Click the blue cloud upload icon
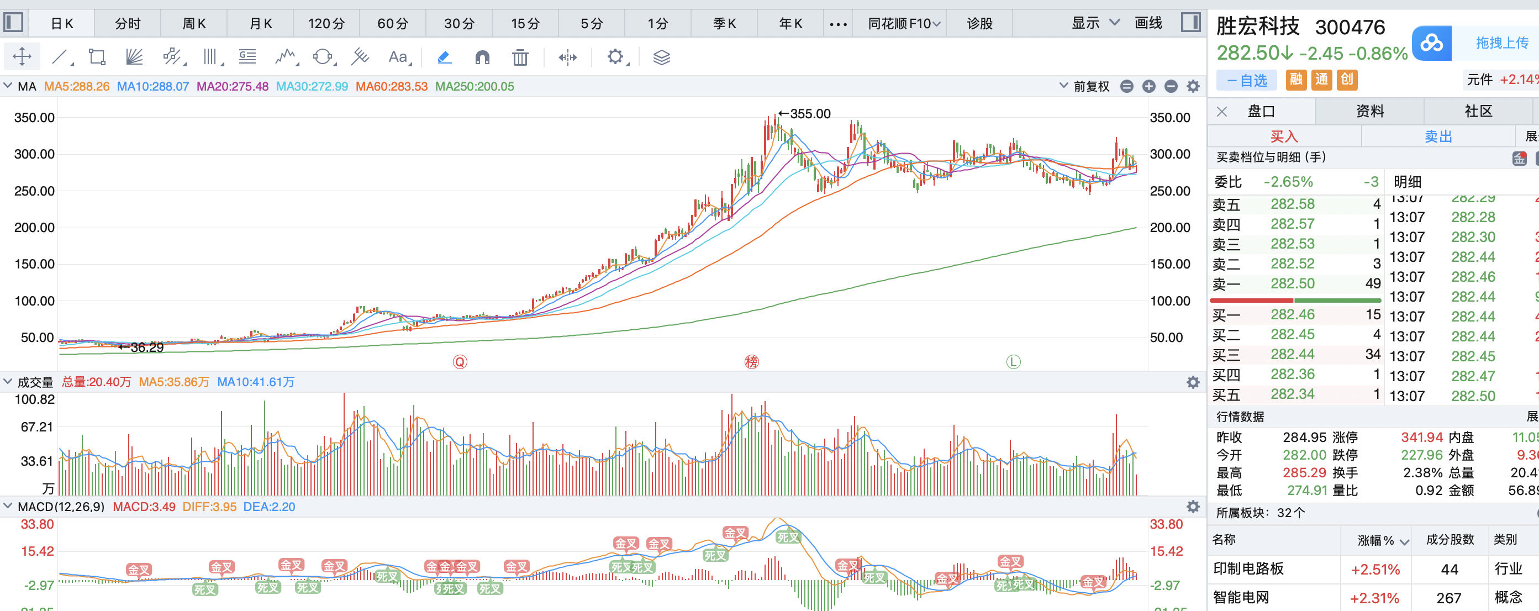Viewport: 1539px width, 611px height. [1431, 43]
